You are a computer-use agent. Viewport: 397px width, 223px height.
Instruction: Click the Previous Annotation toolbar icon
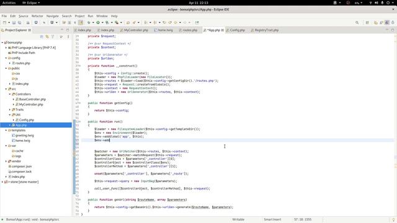pos(155,22)
